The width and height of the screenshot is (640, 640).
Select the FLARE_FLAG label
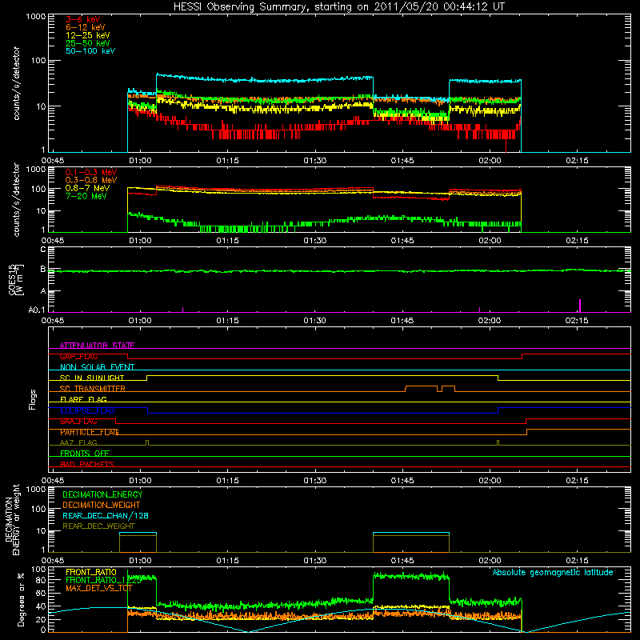[83, 399]
